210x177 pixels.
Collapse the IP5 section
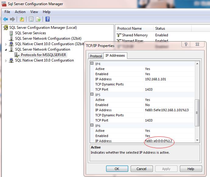coord(92,94)
